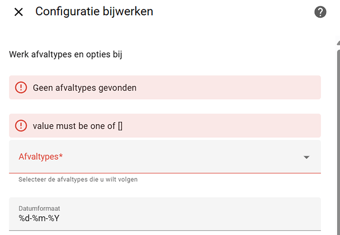The image size is (340, 235).
Task: Open help via the question mark icon
Action: (320, 12)
